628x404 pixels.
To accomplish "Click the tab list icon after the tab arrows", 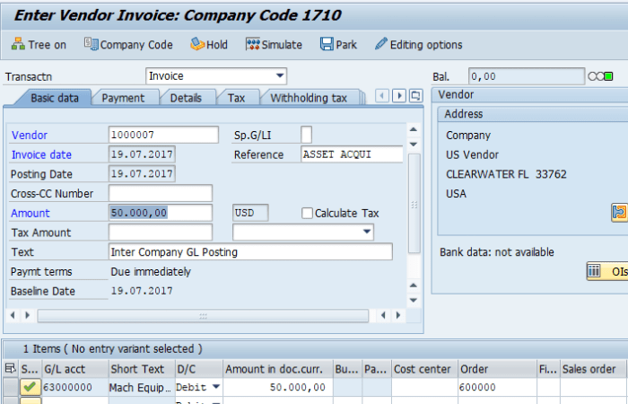I will tap(415, 96).
